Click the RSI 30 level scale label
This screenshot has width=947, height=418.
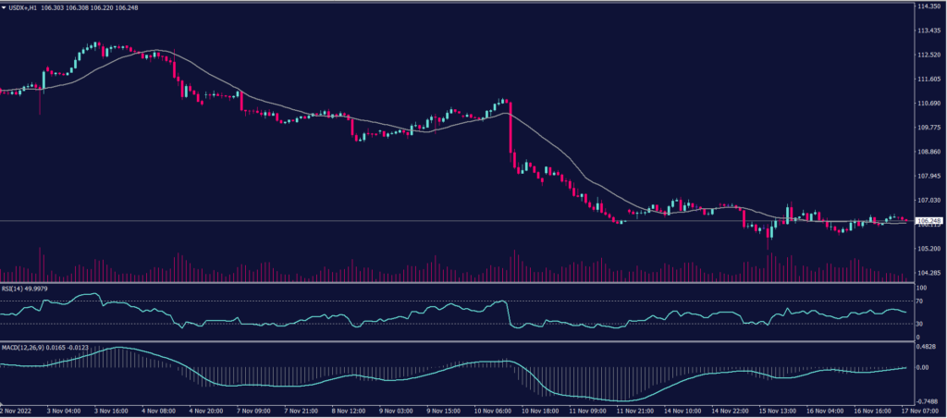[x=919, y=323]
